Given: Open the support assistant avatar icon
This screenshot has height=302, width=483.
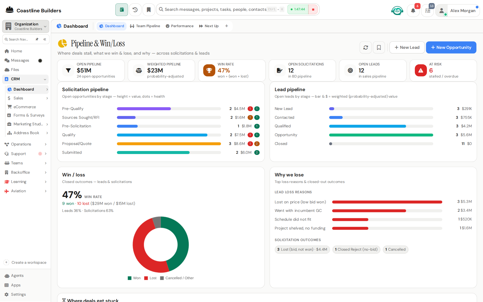Looking at the screenshot, I should 397,11.
